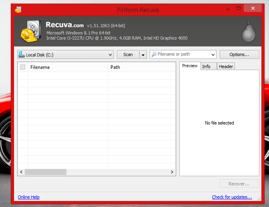Click the window resize grip corner
The height and width of the screenshot is (207, 269).
[x=259, y=199]
